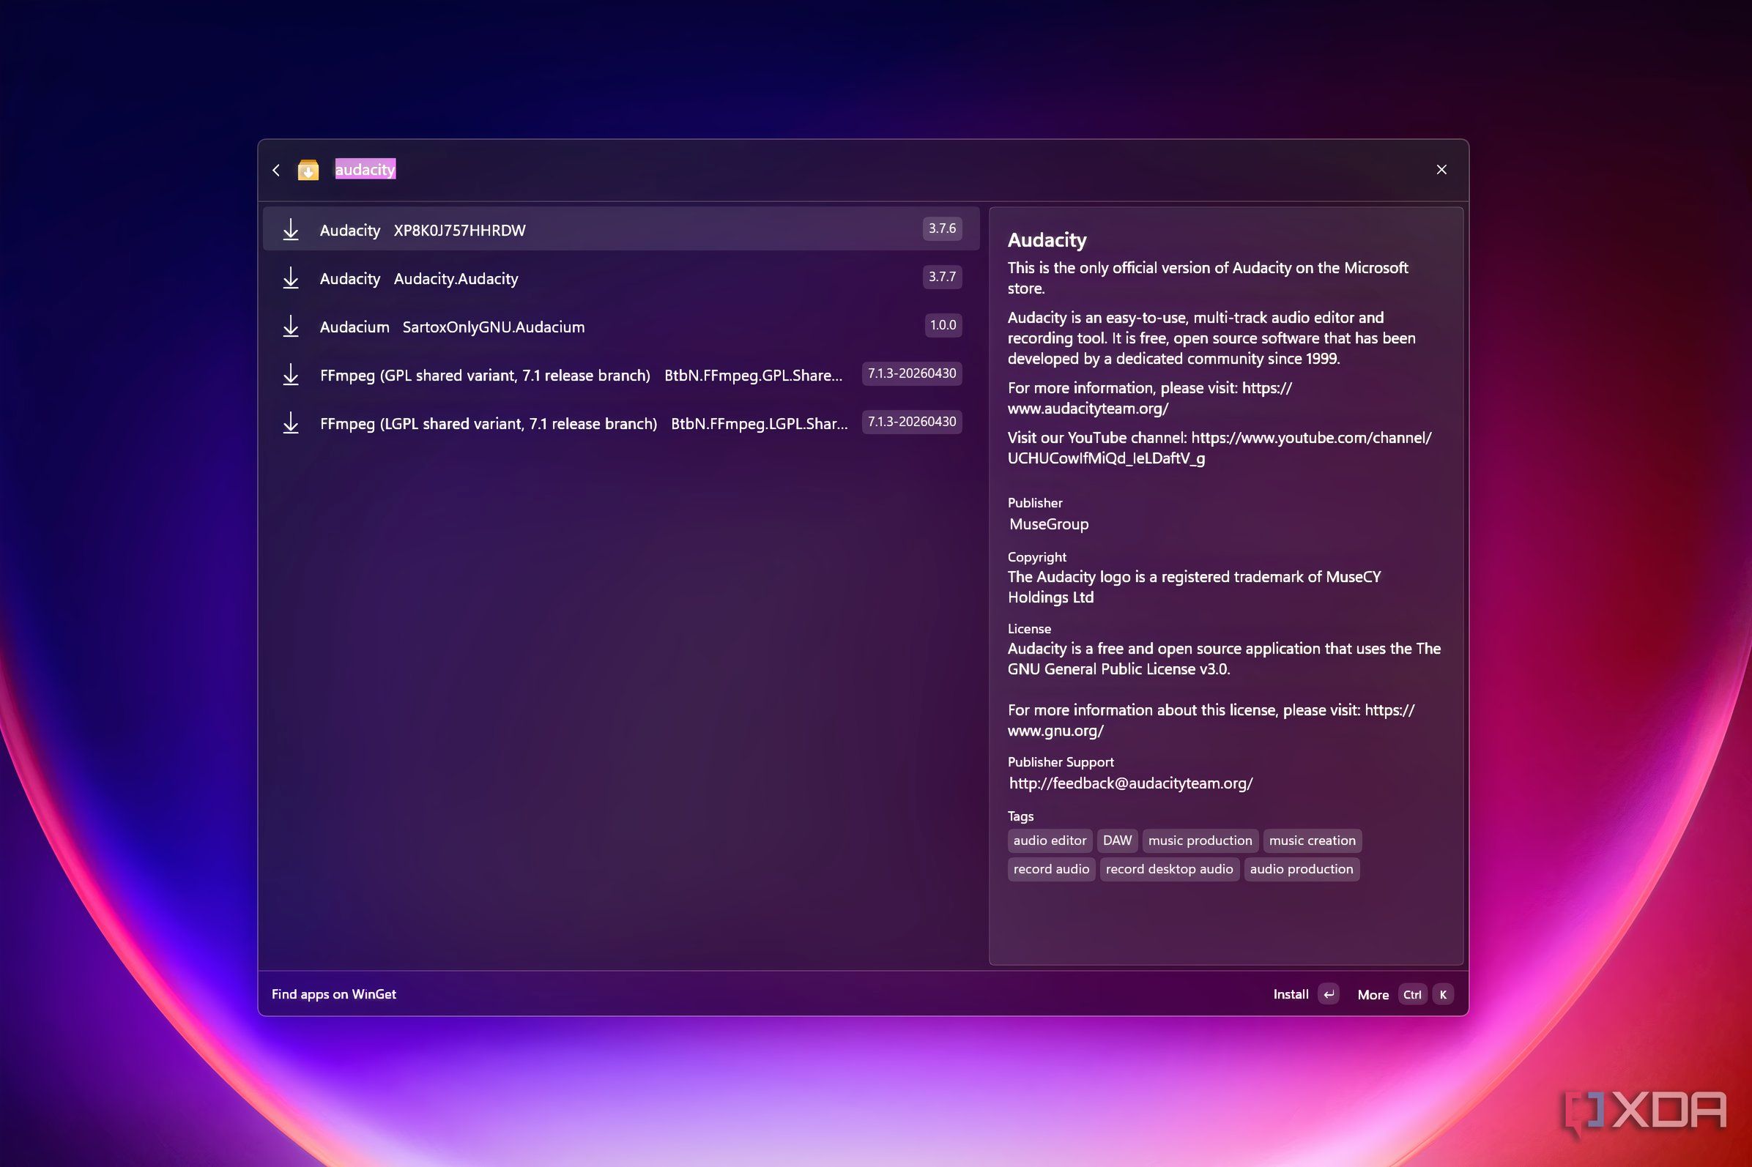Close the command palette window
Image resolution: width=1752 pixels, height=1167 pixels.
point(1441,170)
